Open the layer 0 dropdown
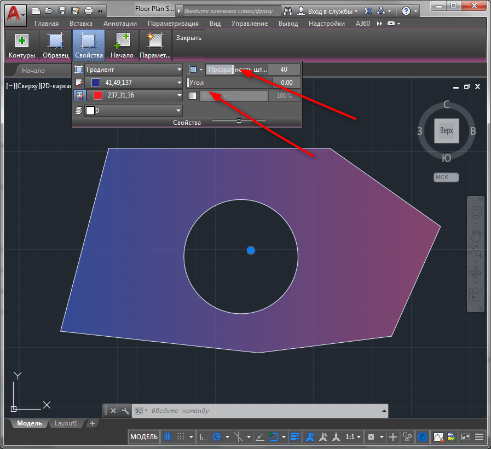The height and width of the screenshot is (449, 491). [x=178, y=110]
